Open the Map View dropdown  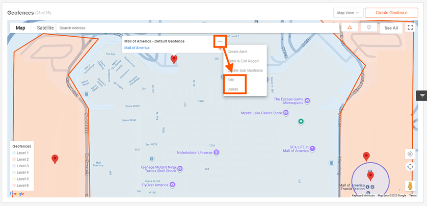[348, 13]
